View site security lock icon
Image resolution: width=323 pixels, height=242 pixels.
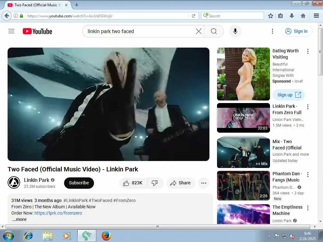[21, 16]
